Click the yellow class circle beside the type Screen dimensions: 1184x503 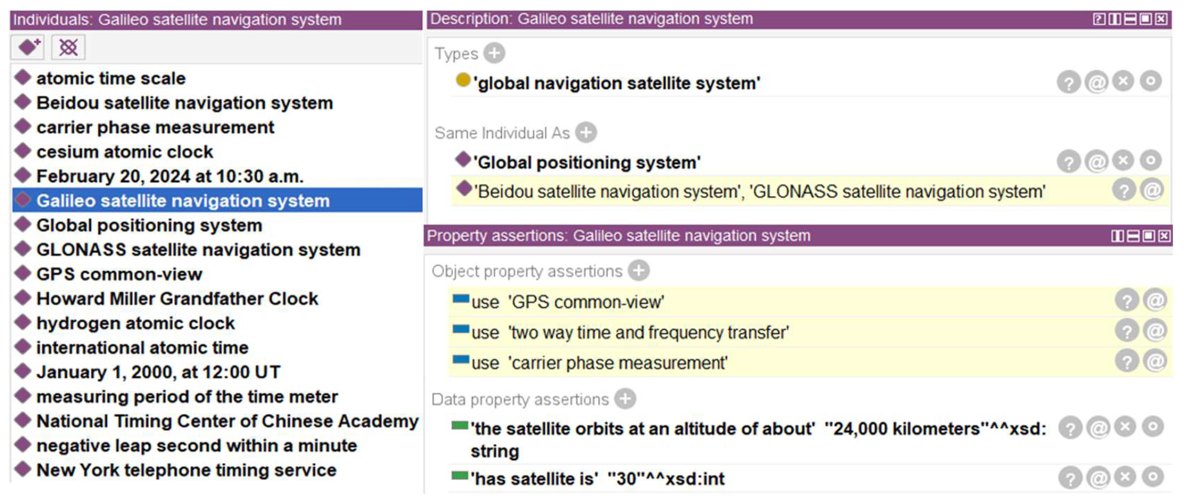(463, 80)
